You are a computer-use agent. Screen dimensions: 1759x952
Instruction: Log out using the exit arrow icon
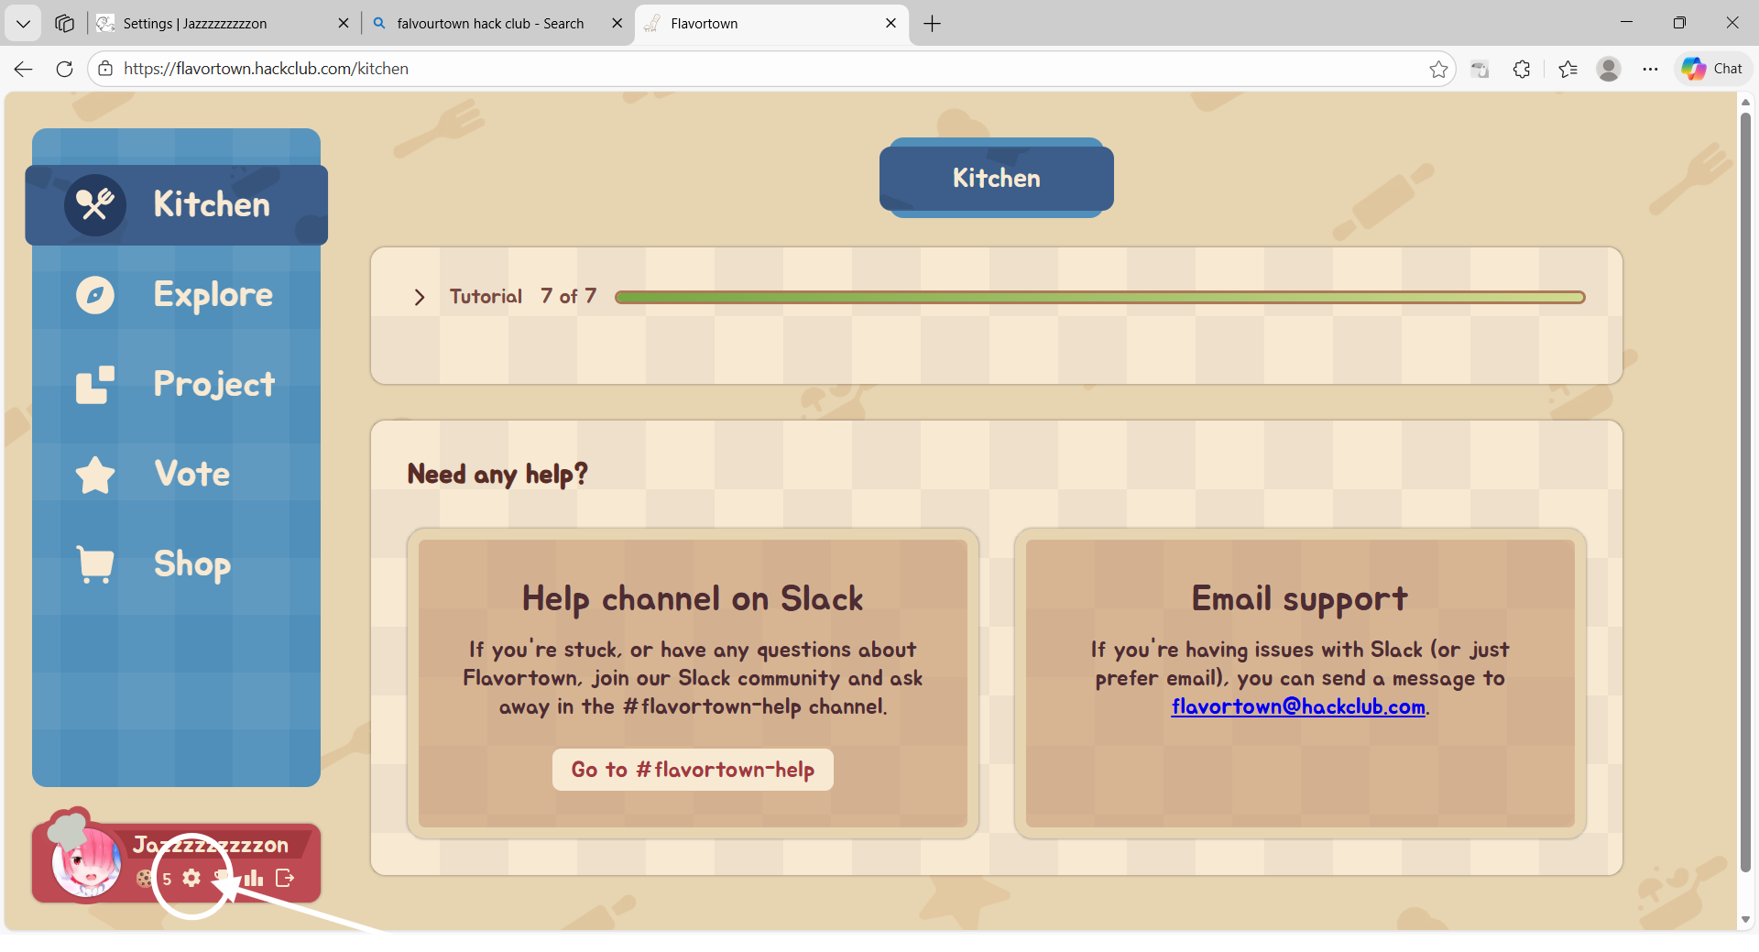(x=285, y=878)
